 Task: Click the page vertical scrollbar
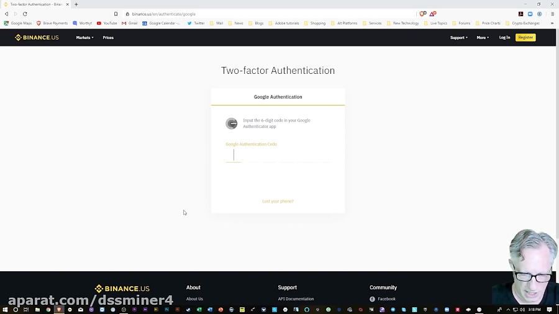click(x=557, y=133)
